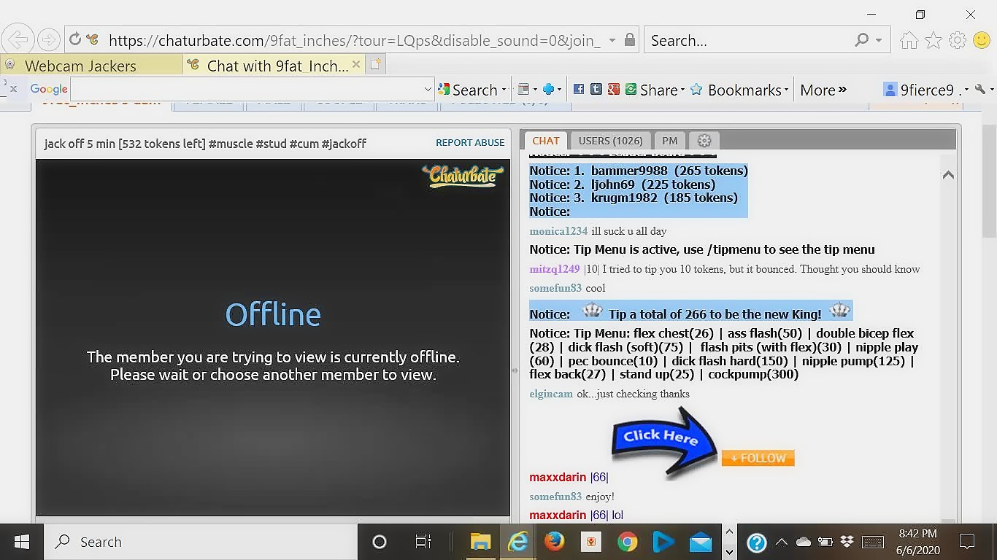Click the chat scroll-up arrow
The image size is (997, 560).
[948, 175]
